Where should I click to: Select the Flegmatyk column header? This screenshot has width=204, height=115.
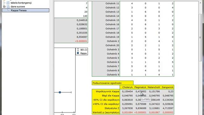(x=140, y=87)
